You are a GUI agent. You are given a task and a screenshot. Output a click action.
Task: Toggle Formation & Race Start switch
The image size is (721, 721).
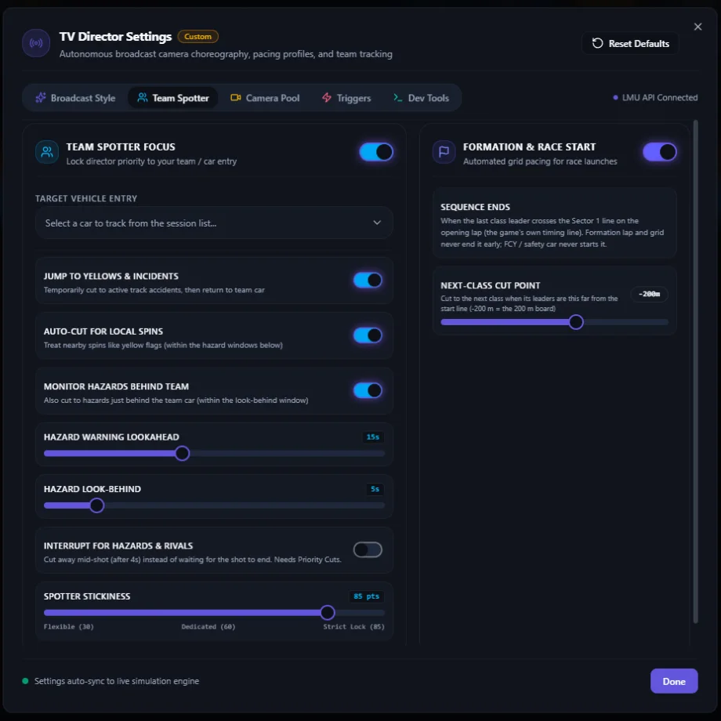tap(659, 152)
